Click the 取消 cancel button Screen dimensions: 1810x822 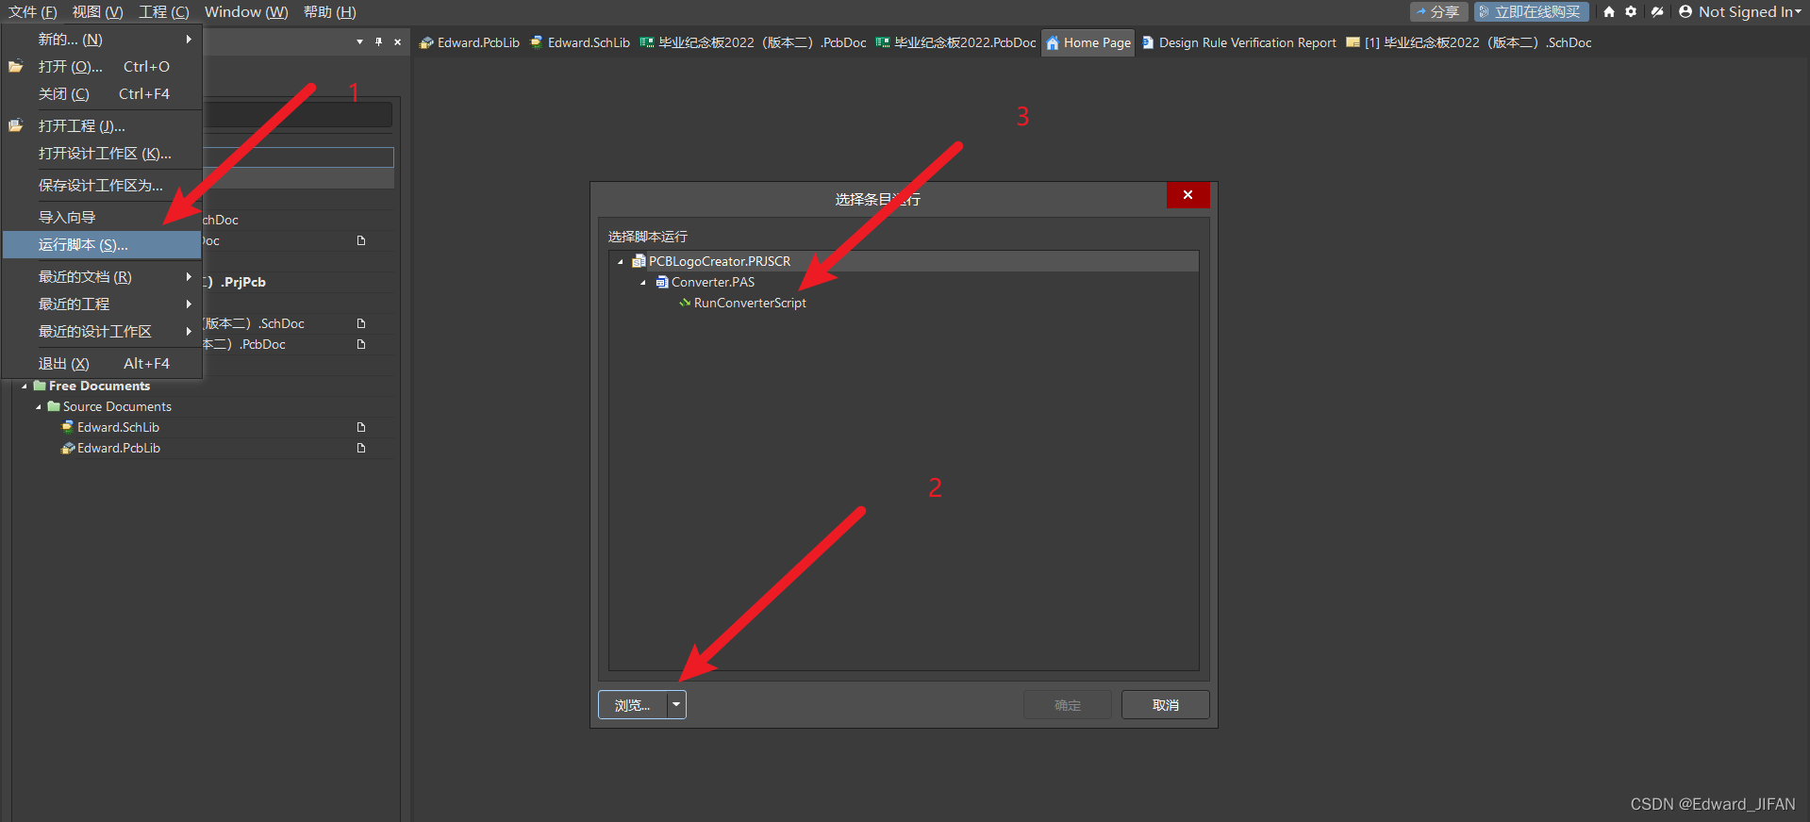pos(1166,705)
